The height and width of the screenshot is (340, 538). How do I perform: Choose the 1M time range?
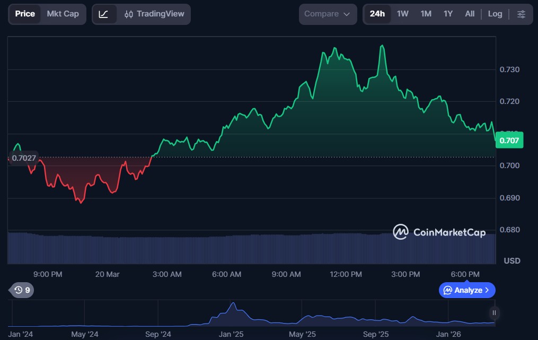426,14
